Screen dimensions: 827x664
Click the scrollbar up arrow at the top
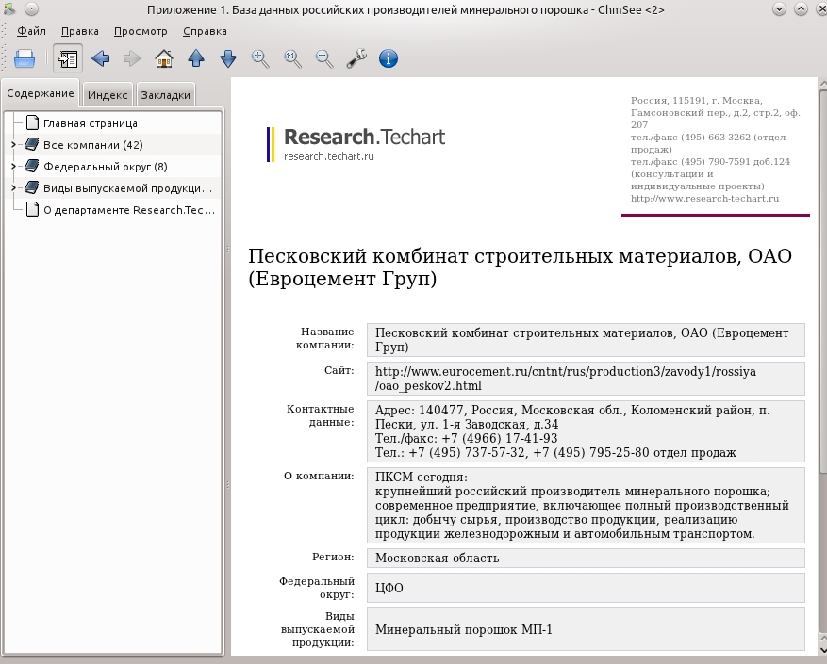822,84
